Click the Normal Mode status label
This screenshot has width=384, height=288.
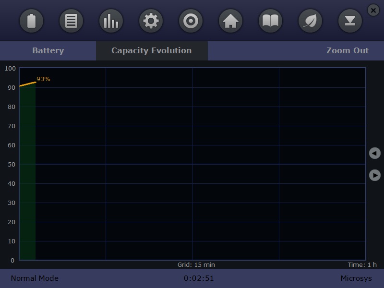click(34, 278)
